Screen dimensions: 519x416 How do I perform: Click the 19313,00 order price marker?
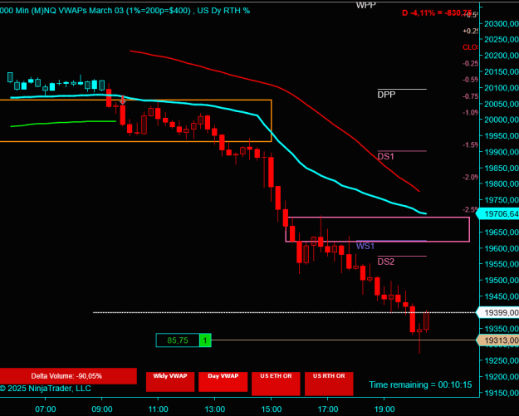(x=498, y=340)
